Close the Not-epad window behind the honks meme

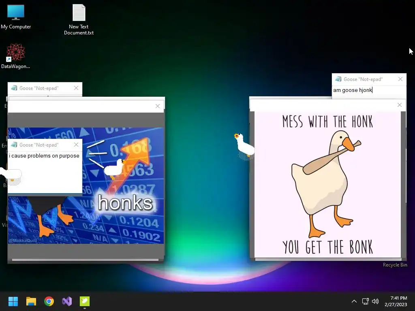click(x=76, y=88)
